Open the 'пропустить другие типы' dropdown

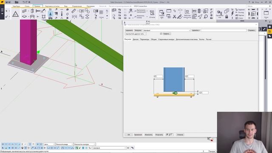click(x=136, y=34)
